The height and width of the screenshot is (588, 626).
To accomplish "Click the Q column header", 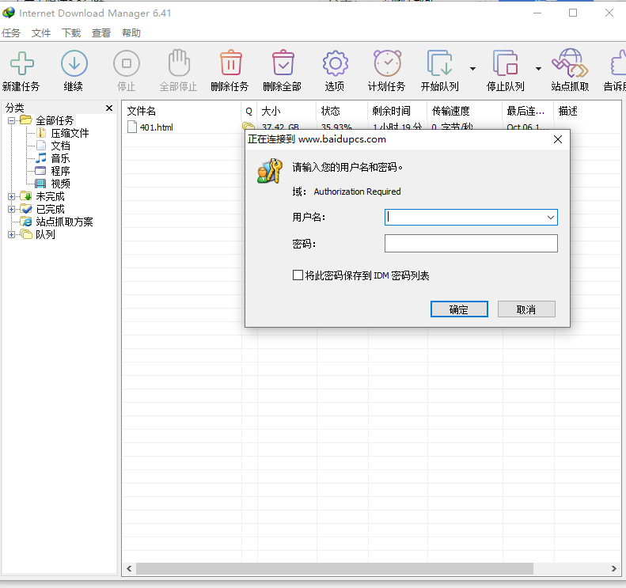I will pos(249,111).
